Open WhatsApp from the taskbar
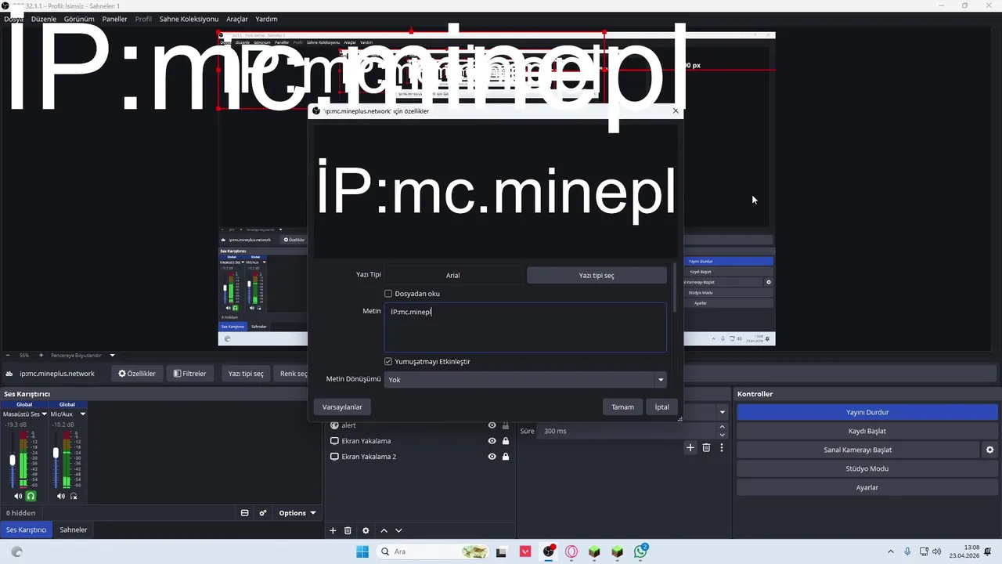 pyautogui.click(x=641, y=551)
